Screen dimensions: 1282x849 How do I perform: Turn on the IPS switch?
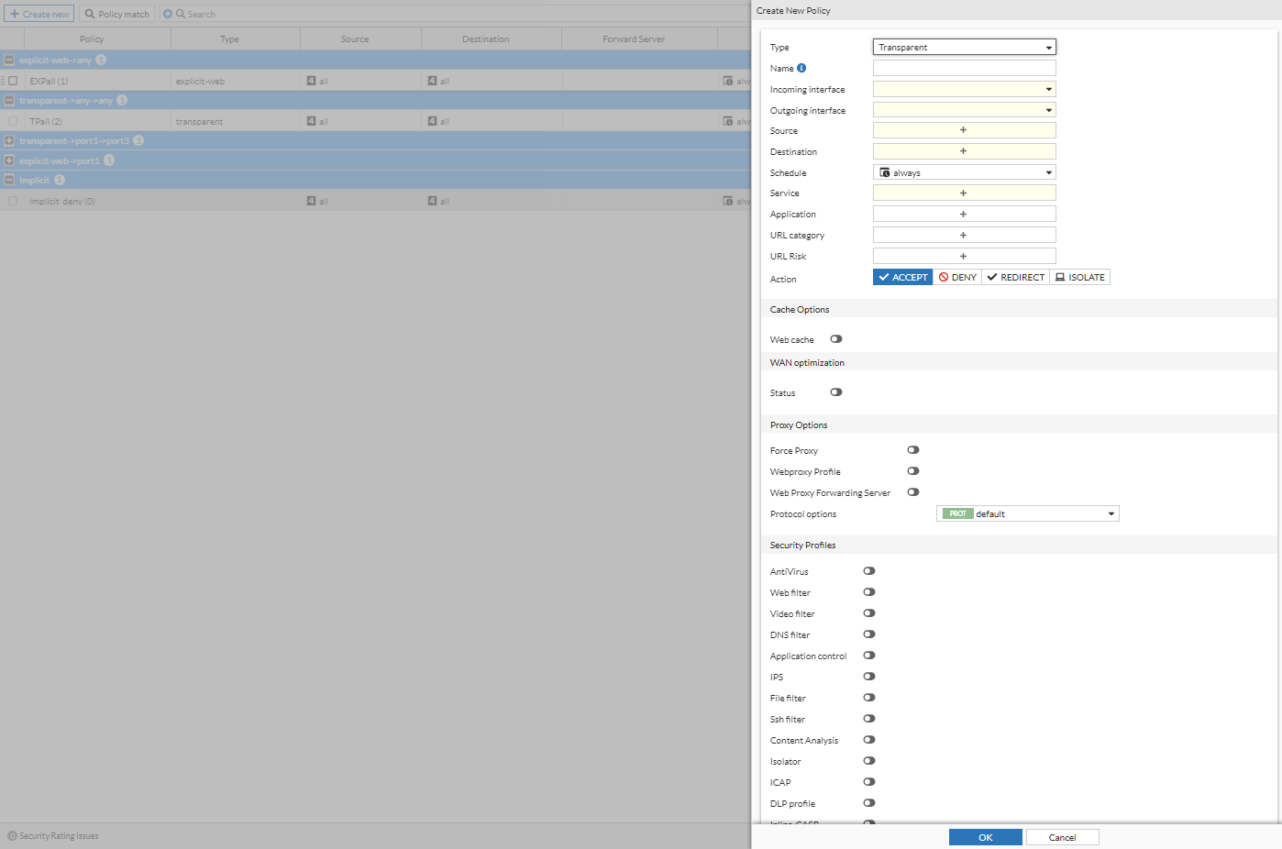869,677
